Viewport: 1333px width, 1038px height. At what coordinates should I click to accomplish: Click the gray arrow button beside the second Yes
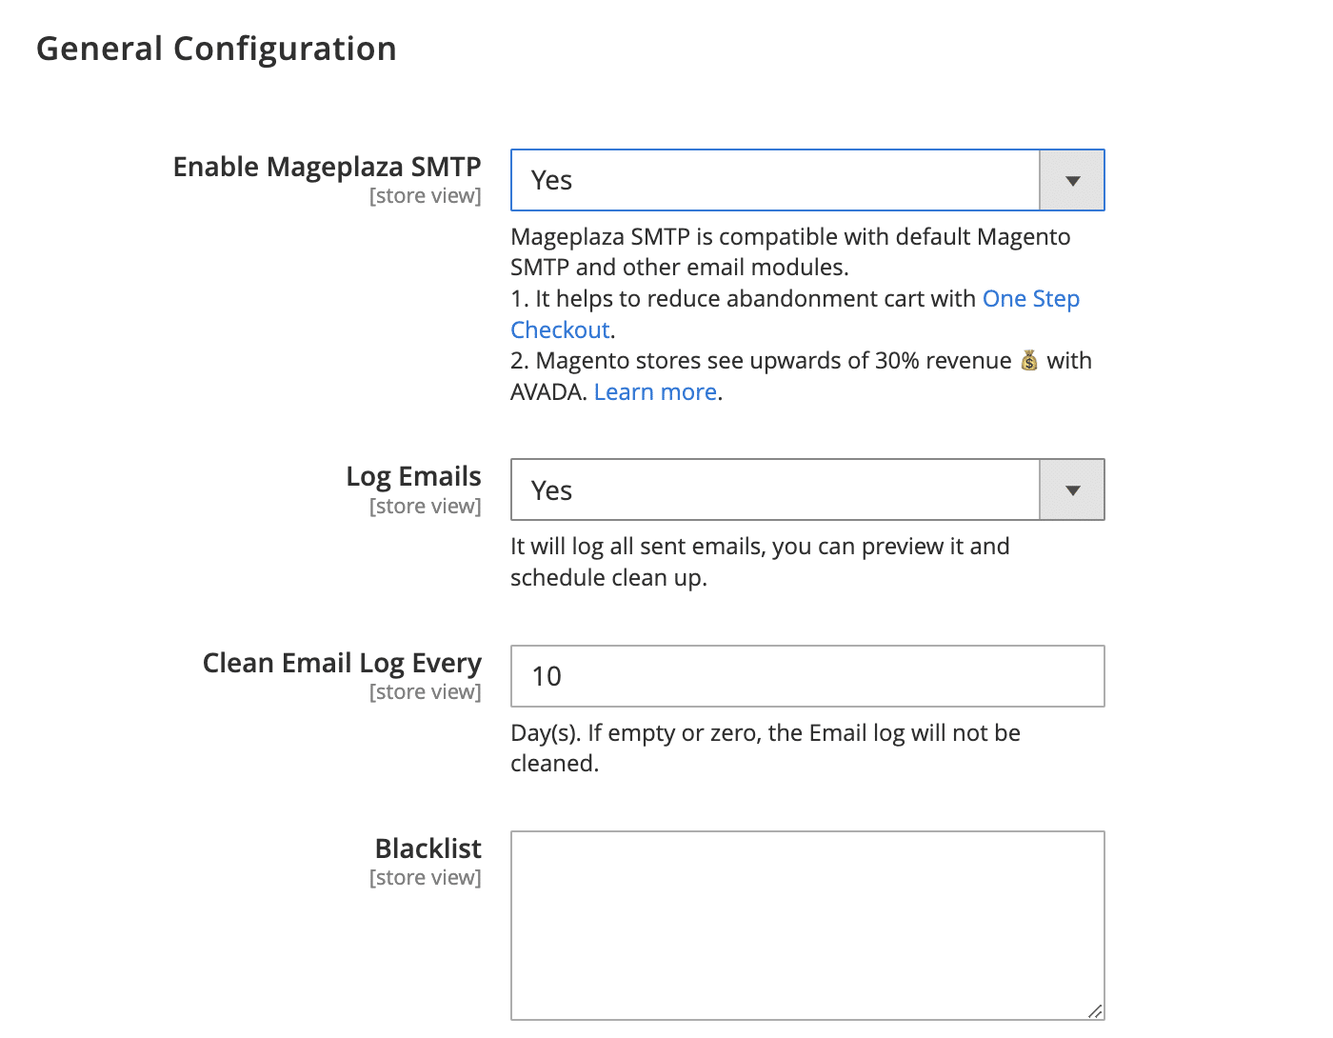click(x=1071, y=489)
